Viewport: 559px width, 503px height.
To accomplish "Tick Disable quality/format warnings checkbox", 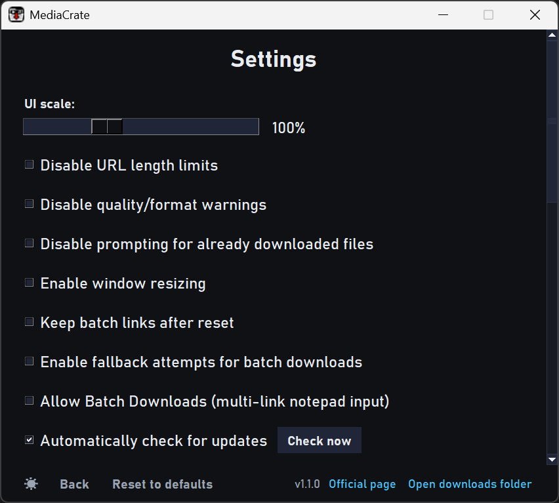I will (x=30, y=204).
